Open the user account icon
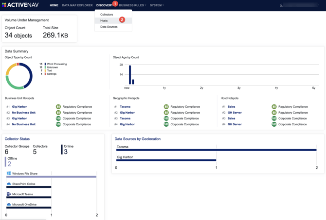Viewport: 326px width, 220px height. [281, 5]
